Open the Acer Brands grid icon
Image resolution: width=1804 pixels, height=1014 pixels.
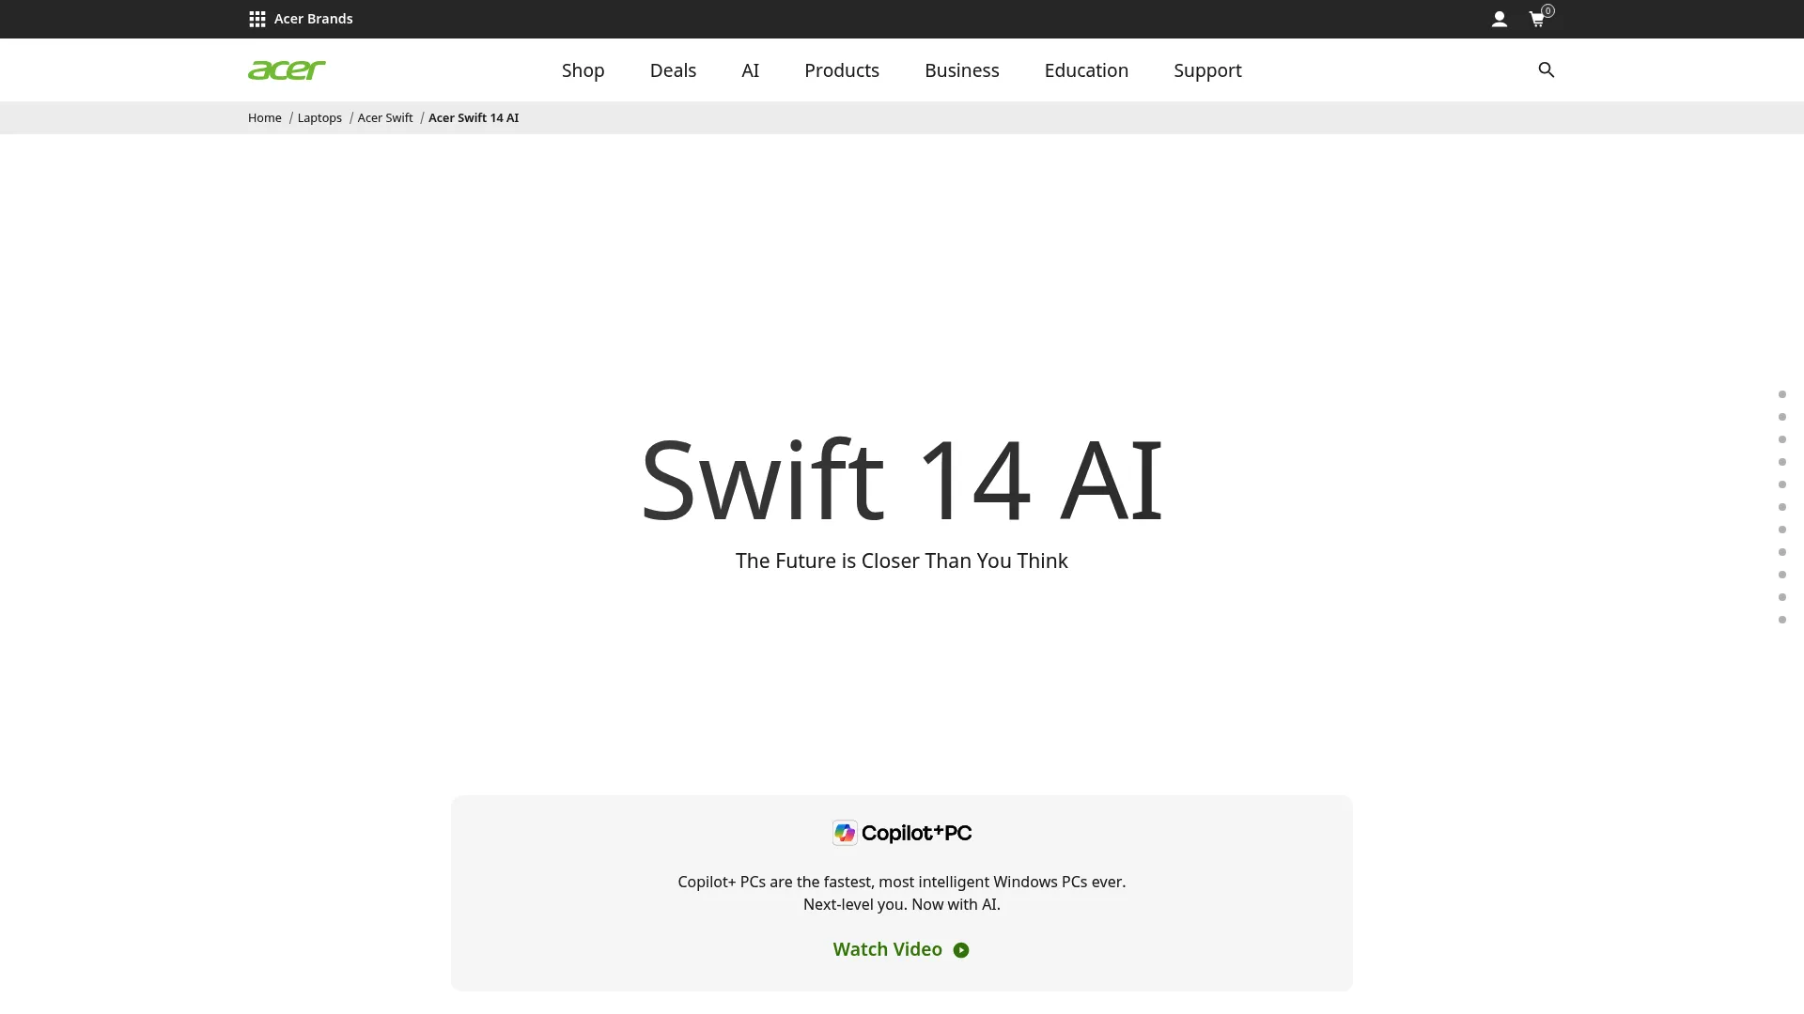pyautogui.click(x=257, y=19)
